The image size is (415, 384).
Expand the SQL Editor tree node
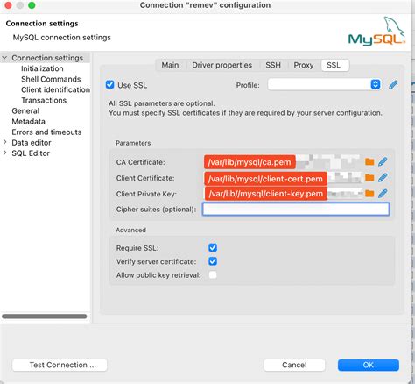pos(4,153)
